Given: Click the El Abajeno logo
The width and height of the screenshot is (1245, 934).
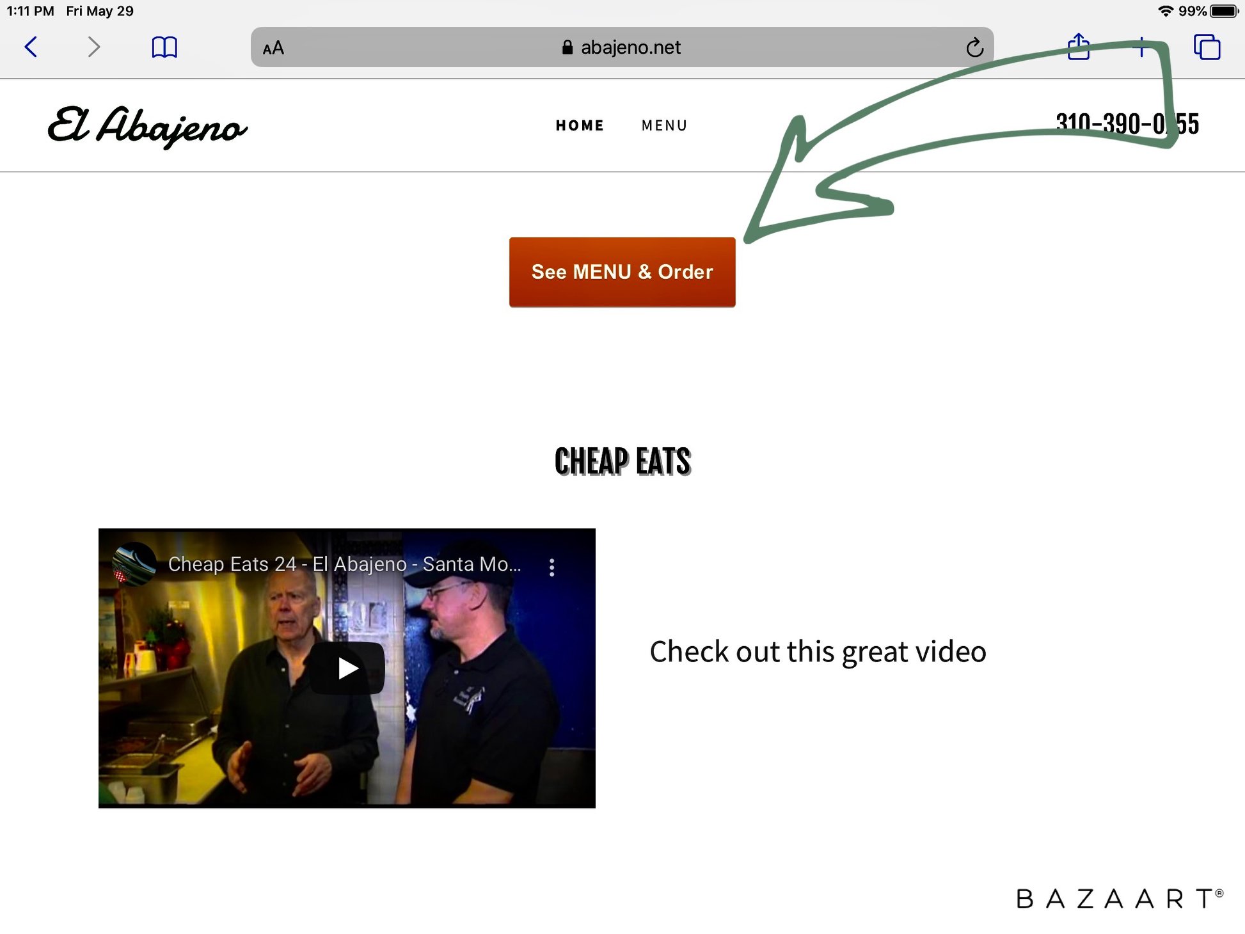Looking at the screenshot, I should pos(147,127).
